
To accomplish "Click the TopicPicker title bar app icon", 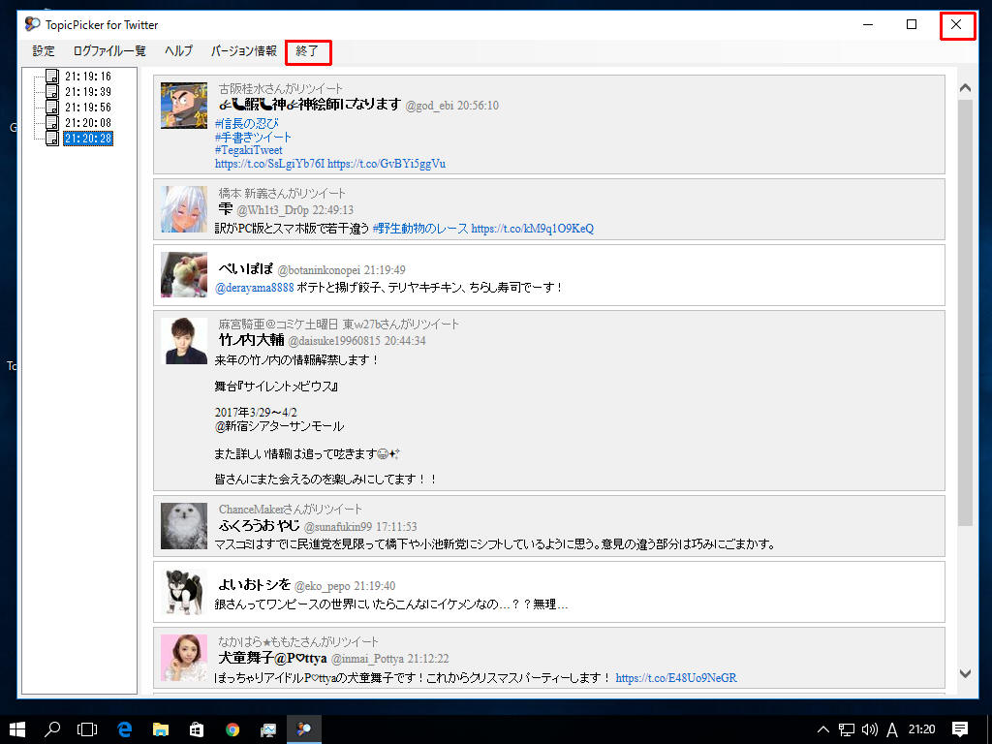I will click(x=32, y=24).
